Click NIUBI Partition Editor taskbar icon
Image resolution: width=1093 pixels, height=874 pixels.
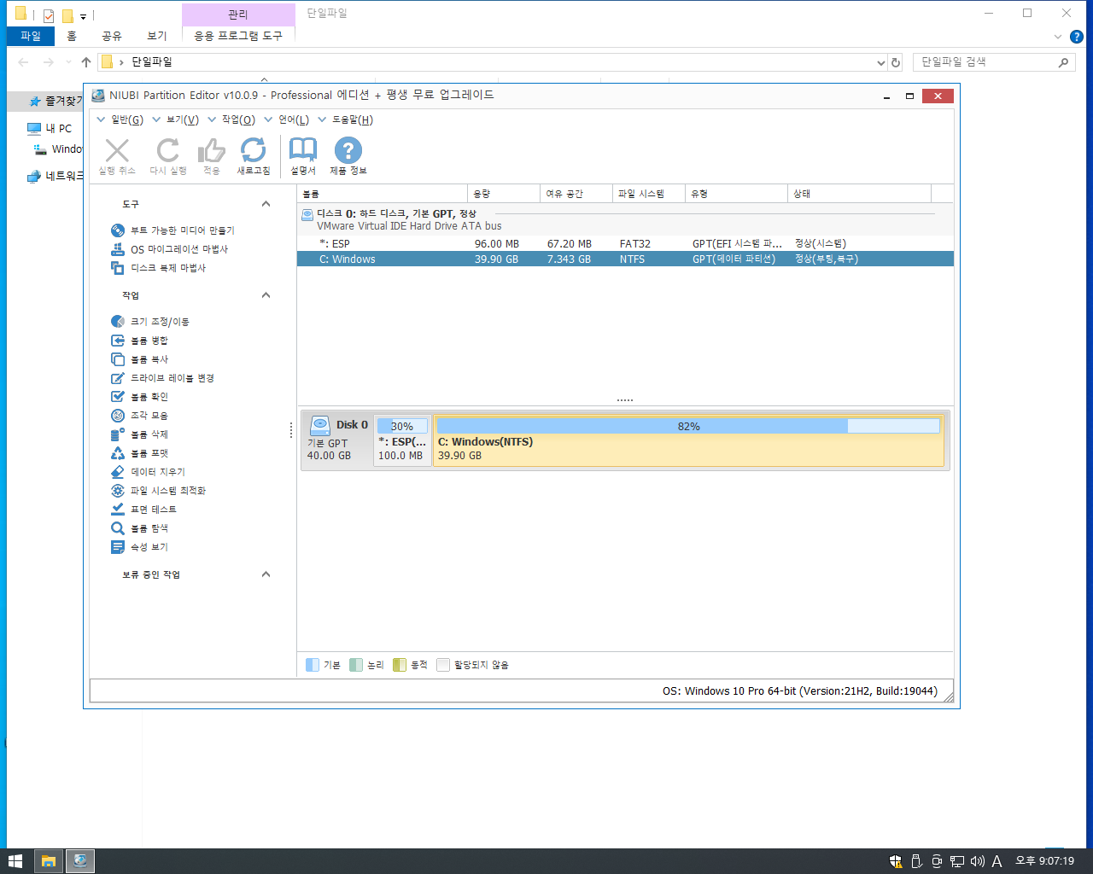pos(80,861)
